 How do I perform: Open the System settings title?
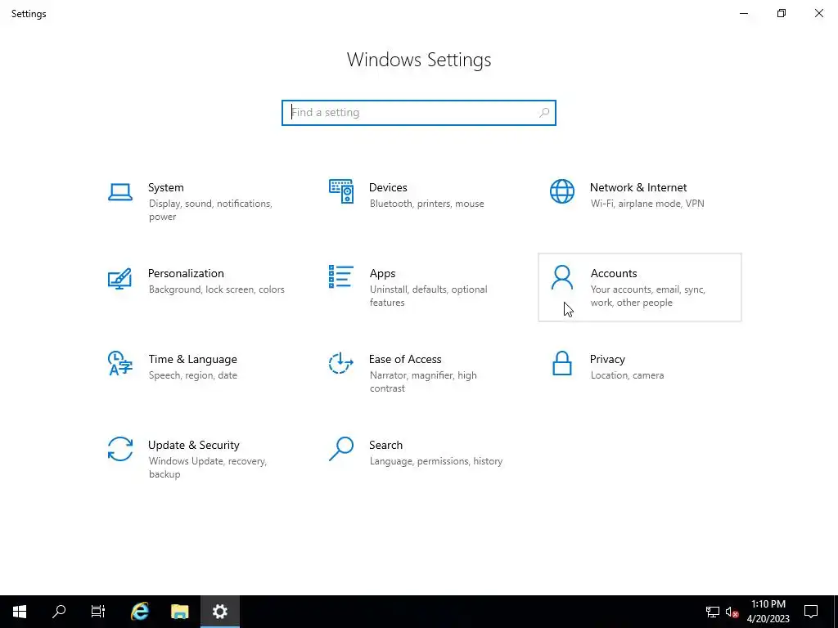coord(165,187)
